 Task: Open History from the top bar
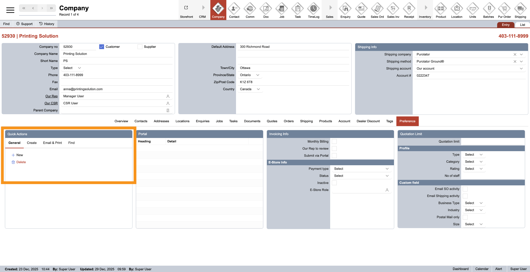[47, 24]
